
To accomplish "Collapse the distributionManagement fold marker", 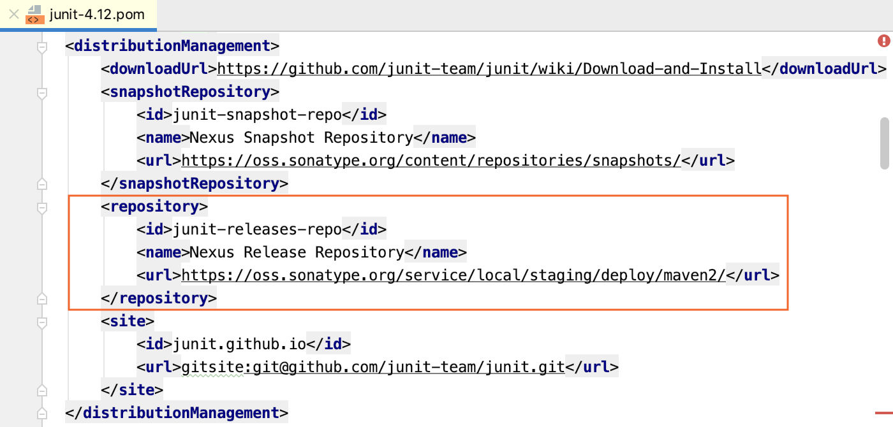I will (x=42, y=47).
